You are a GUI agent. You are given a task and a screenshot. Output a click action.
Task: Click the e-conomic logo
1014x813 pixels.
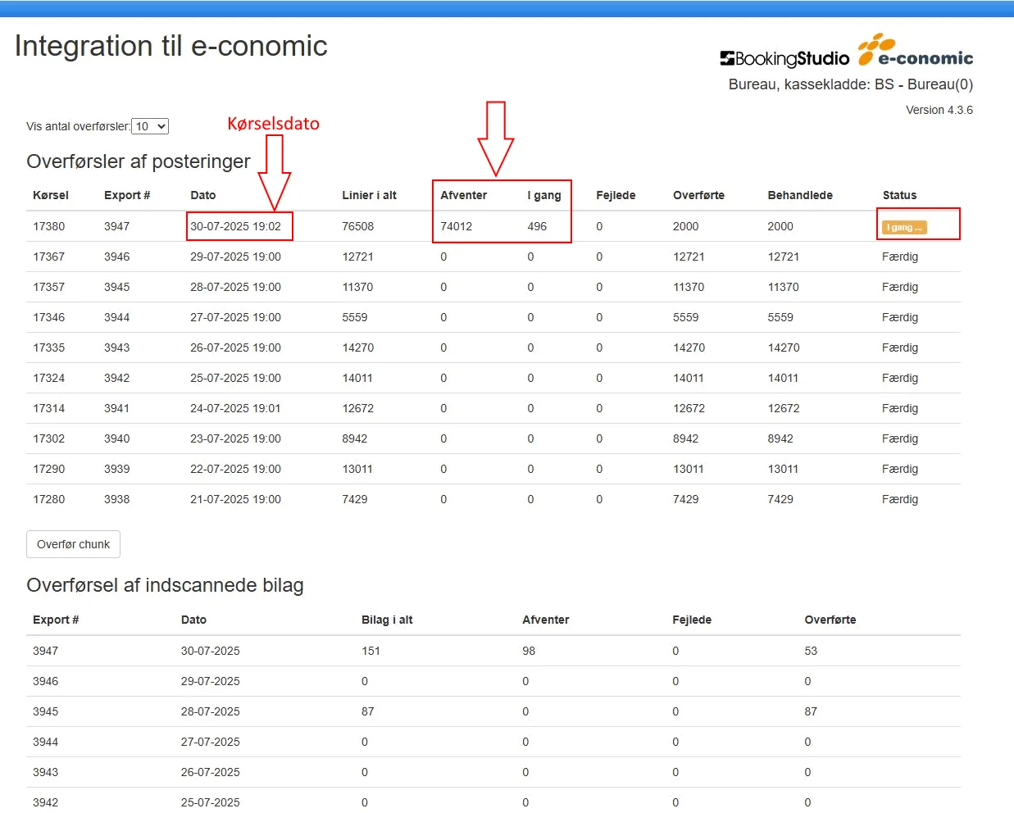[916, 51]
